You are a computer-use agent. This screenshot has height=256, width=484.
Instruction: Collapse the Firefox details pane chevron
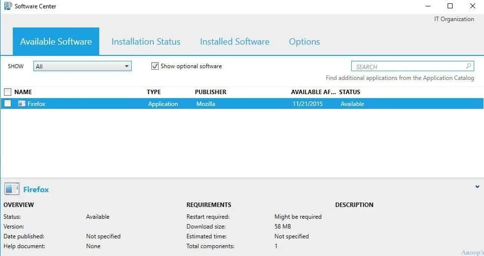pyautogui.click(x=477, y=187)
